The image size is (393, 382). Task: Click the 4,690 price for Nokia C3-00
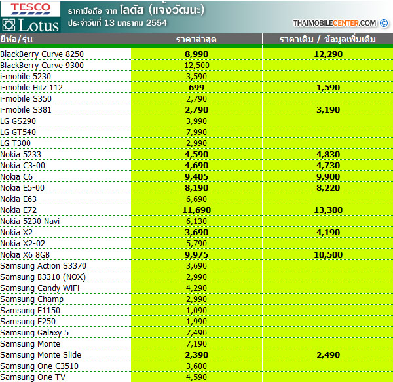pyautogui.click(x=196, y=166)
